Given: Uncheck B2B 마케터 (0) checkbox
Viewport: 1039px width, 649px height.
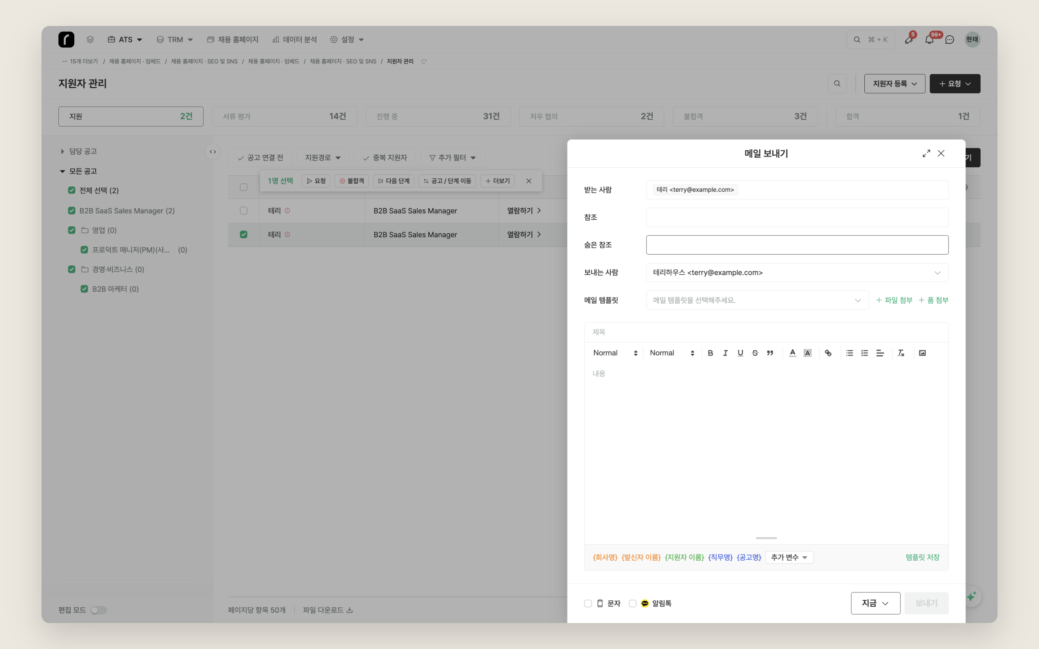Looking at the screenshot, I should 84,289.
